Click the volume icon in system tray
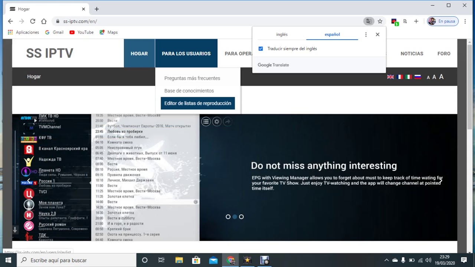The image size is (475, 267). point(428,260)
